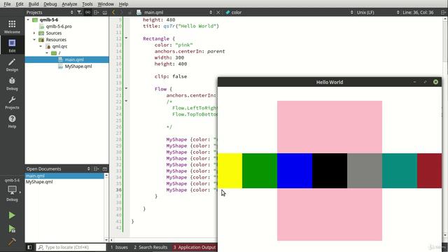The image size is (448, 252).
Task: Click the green rectangle in Hello World
Action: pyautogui.click(x=260, y=171)
